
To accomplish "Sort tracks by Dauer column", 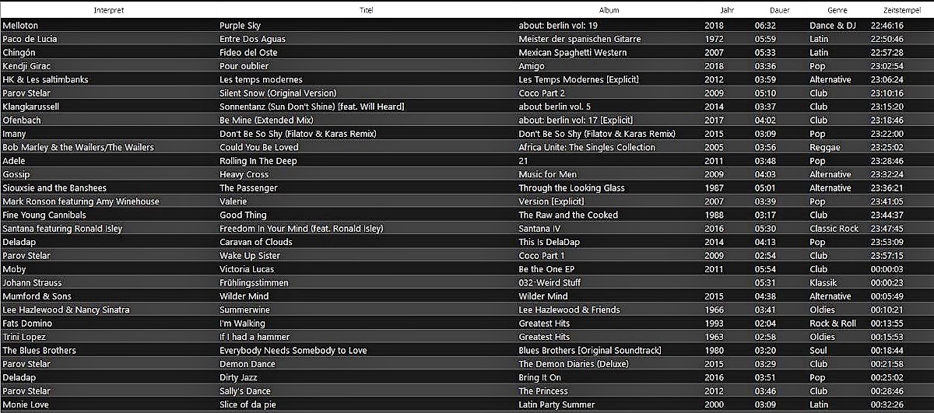I will [779, 11].
